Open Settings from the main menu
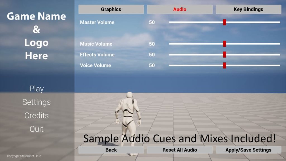This screenshot has width=286, height=161. tap(37, 102)
